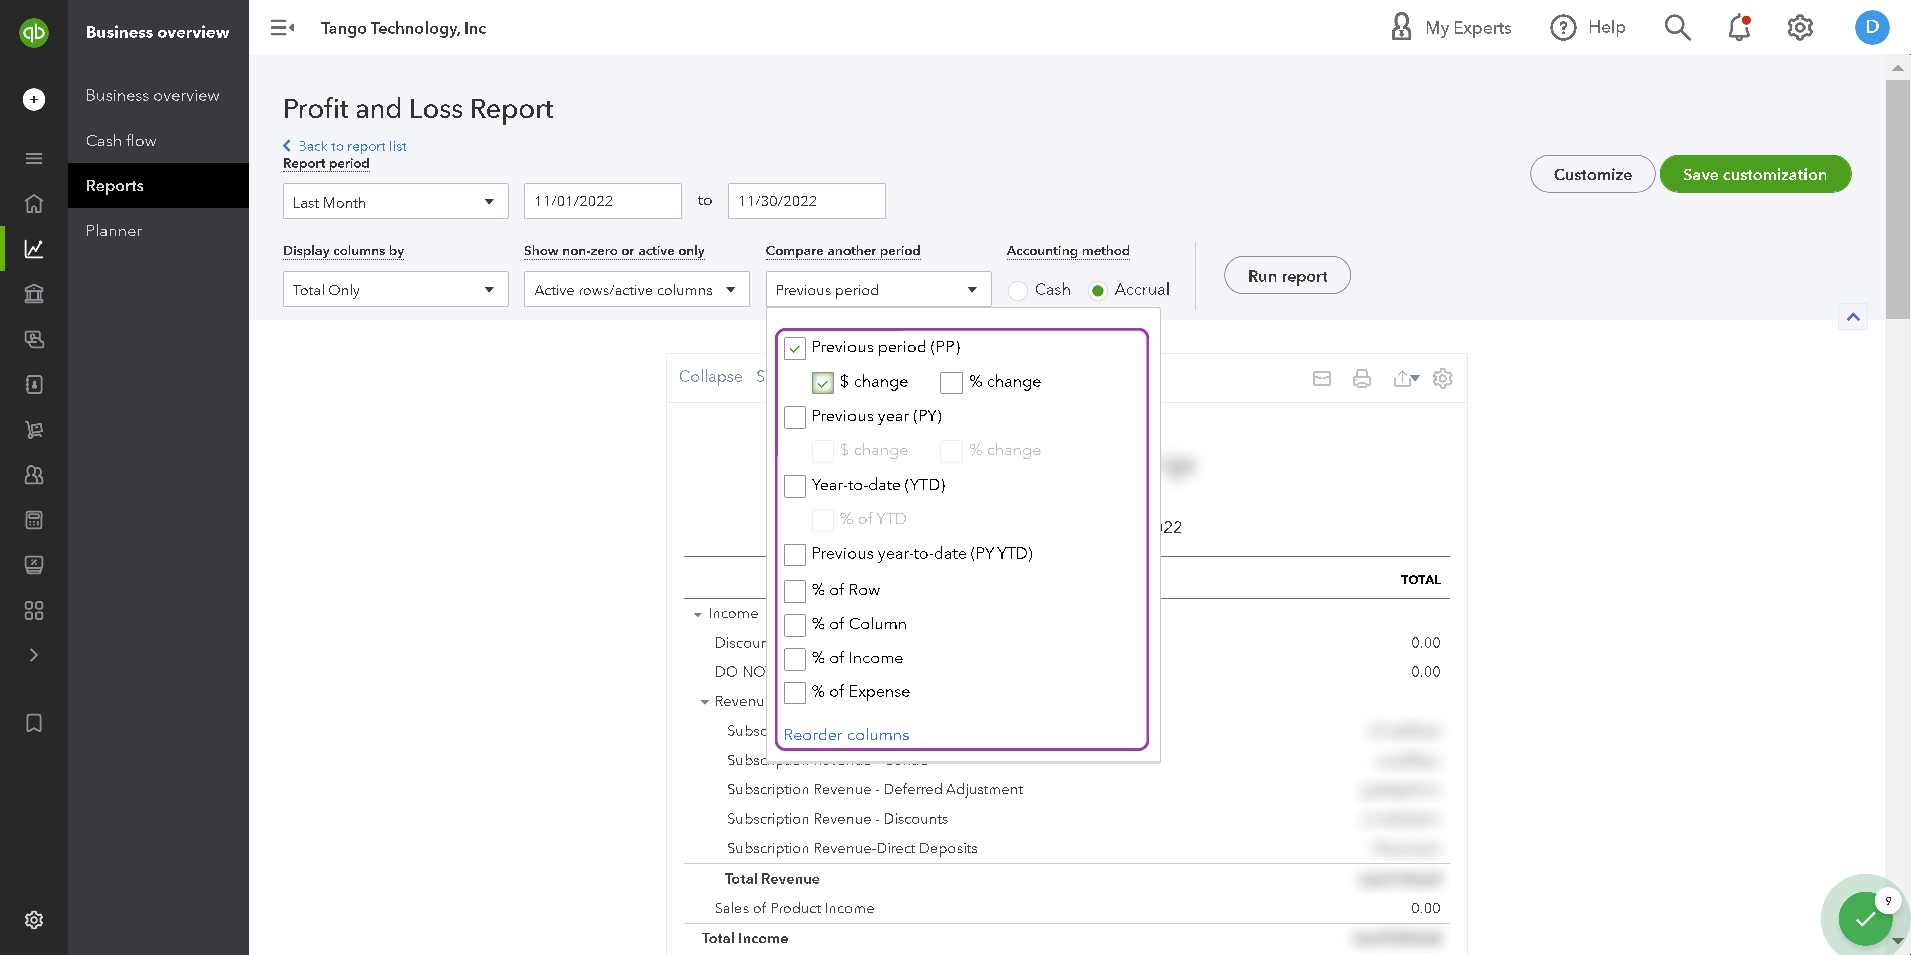The width and height of the screenshot is (1911, 955).
Task: Open top bar settings gear
Action: [x=1799, y=28]
